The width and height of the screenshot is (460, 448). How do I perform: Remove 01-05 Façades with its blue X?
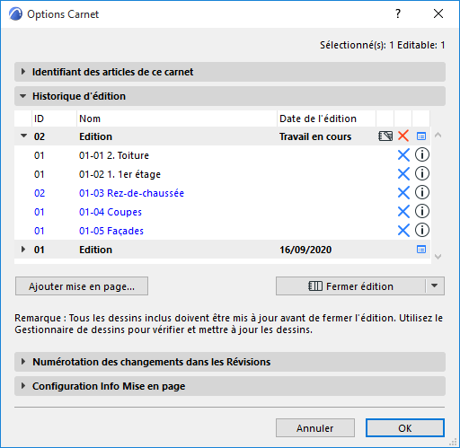click(403, 231)
